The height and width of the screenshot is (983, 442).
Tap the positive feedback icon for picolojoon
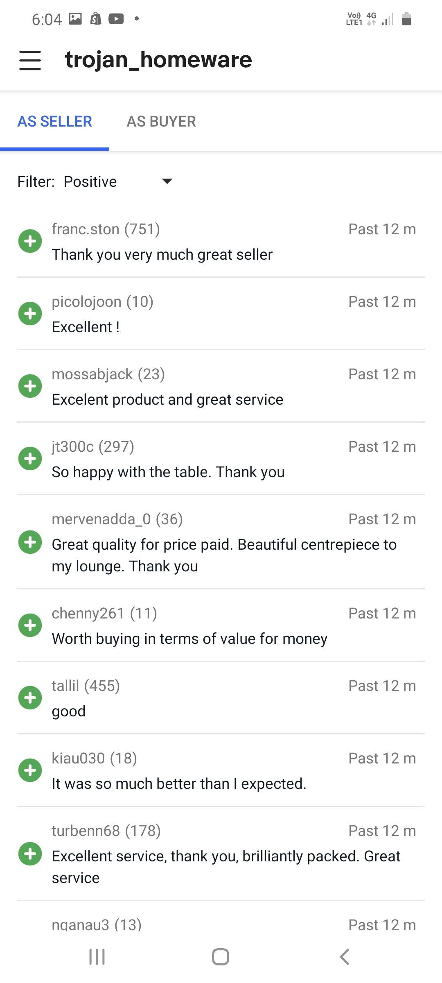30,314
